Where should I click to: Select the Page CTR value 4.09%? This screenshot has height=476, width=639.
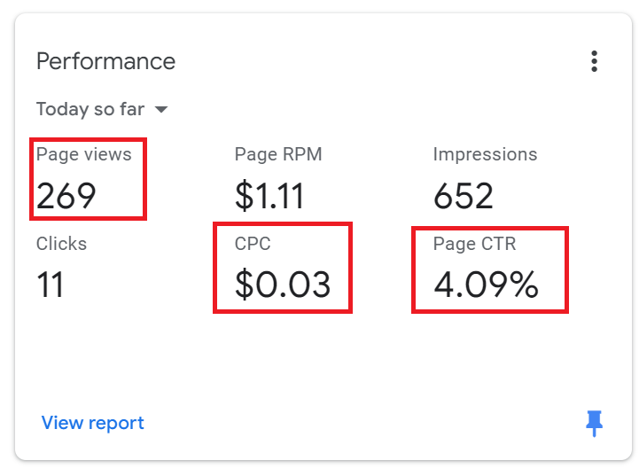[486, 285]
